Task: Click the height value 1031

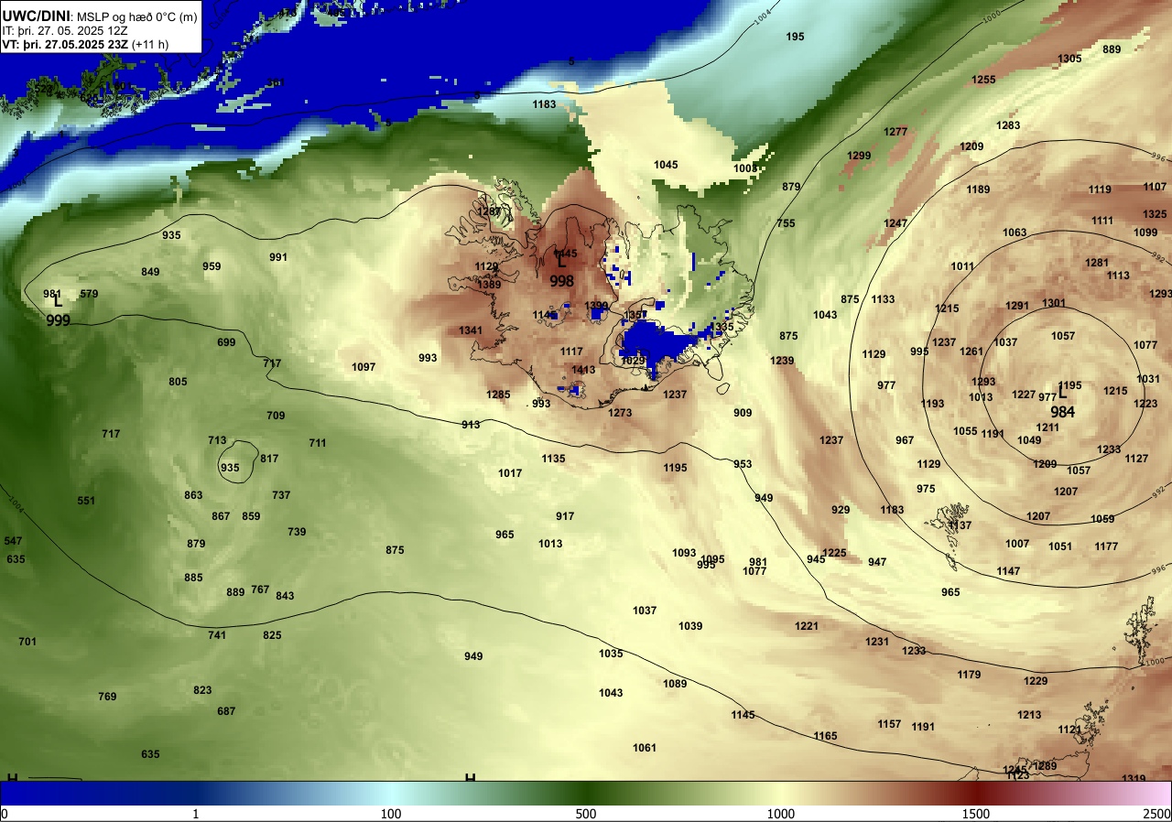Action: [1148, 379]
